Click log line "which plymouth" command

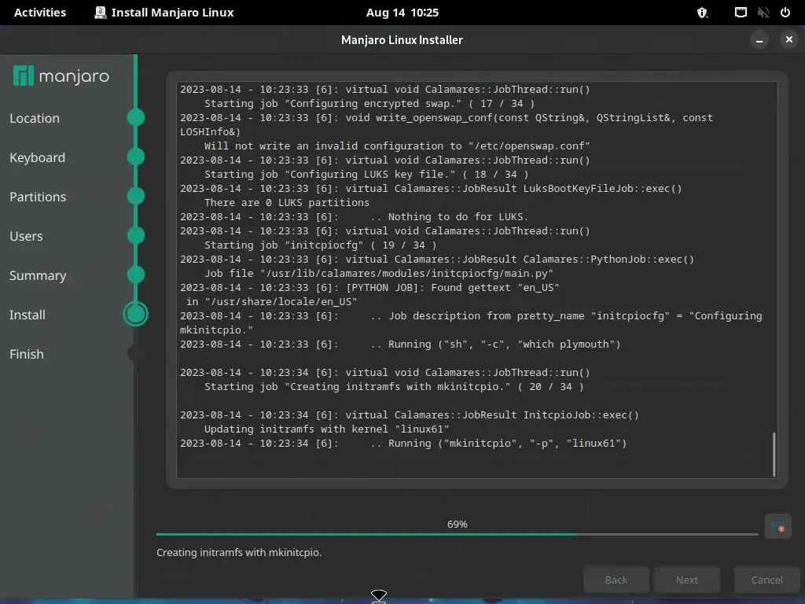(x=400, y=344)
